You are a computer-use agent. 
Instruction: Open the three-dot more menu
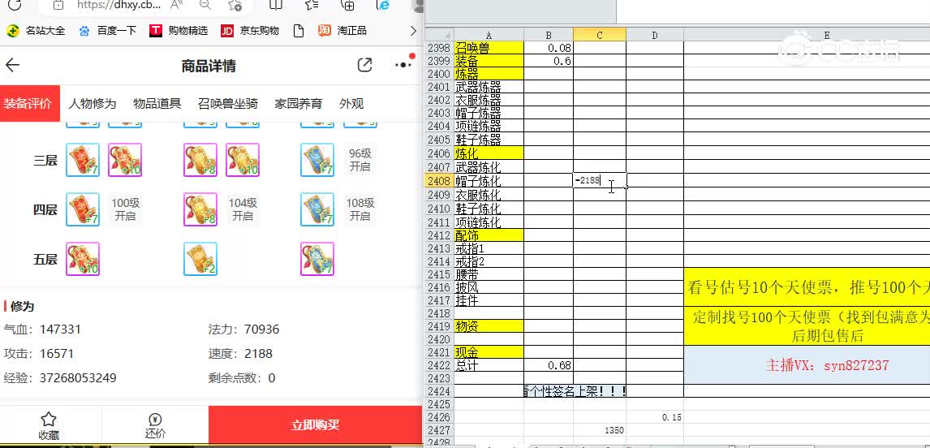pyautogui.click(x=403, y=65)
